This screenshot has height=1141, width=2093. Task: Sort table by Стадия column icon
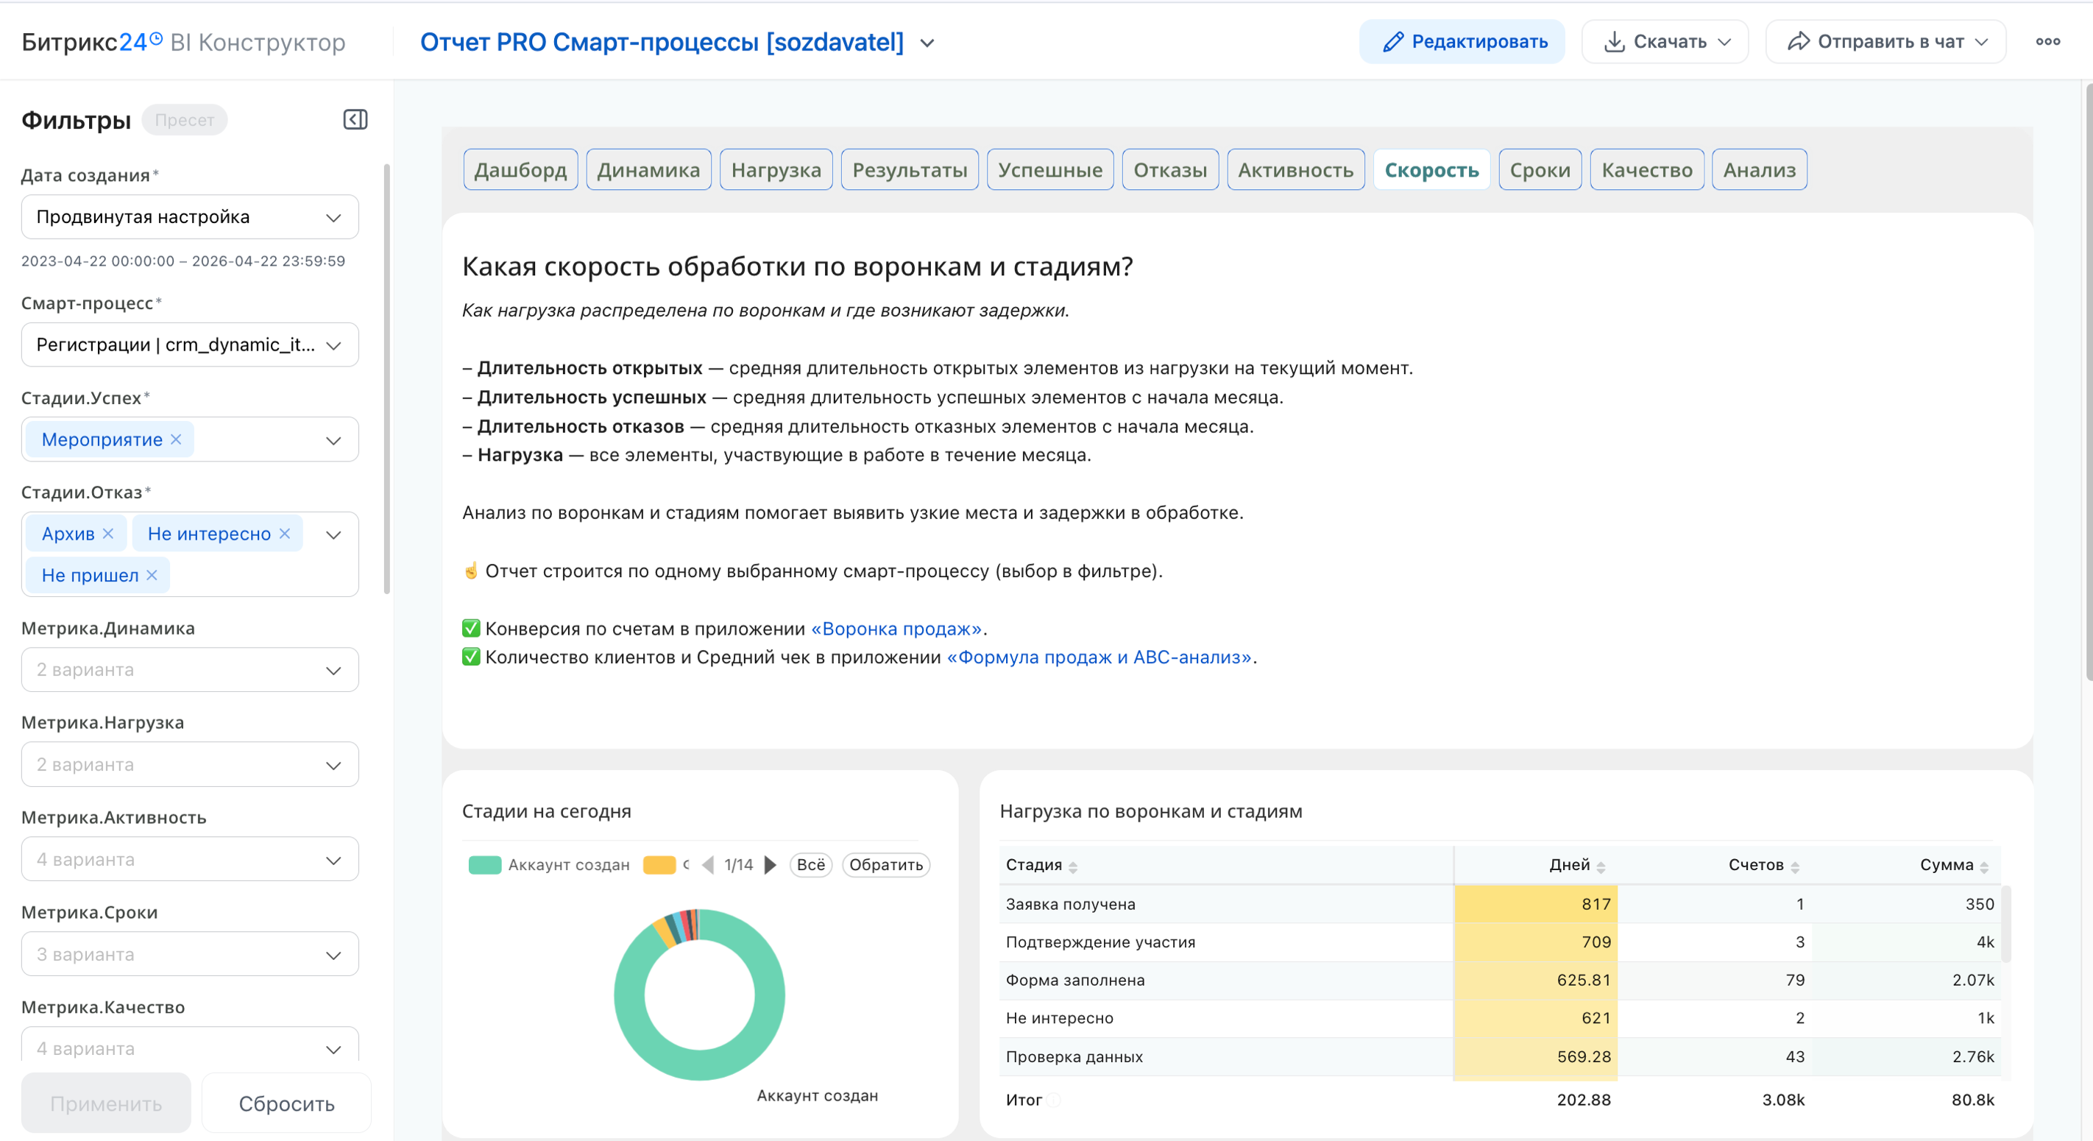click(1072, 867)
